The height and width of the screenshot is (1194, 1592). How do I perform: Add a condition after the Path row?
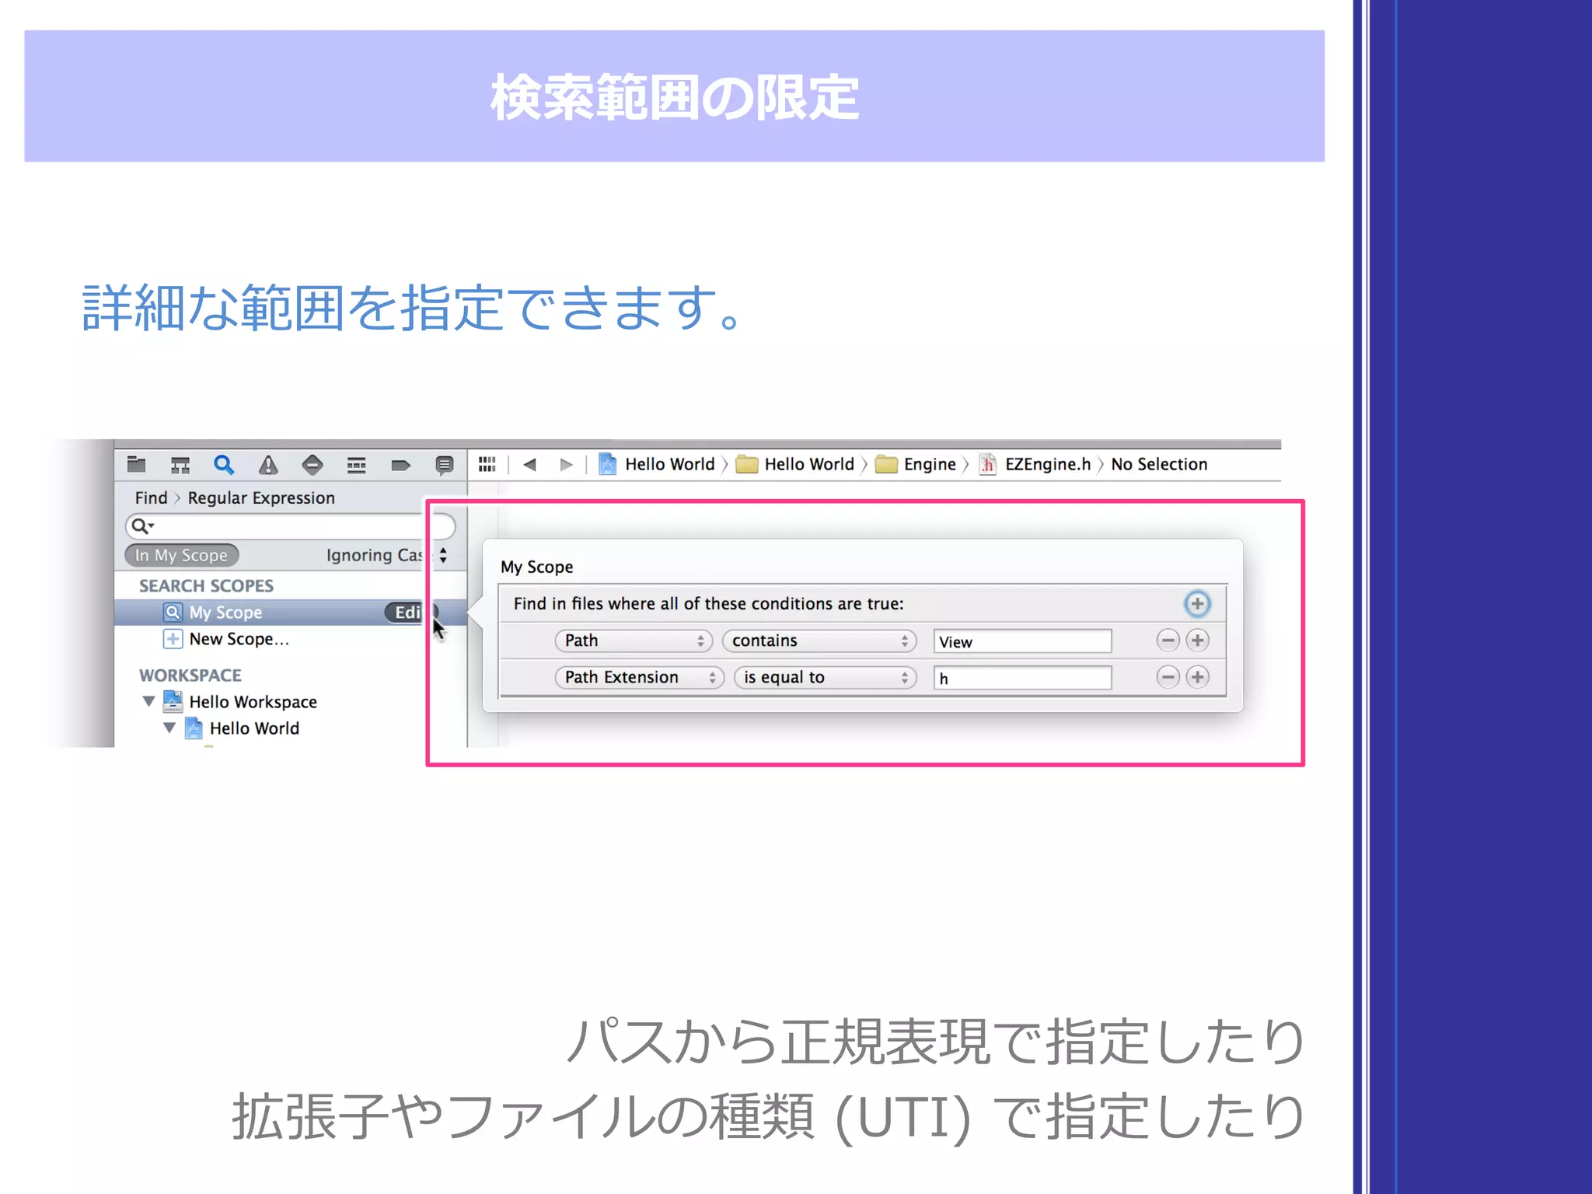pos(1198,641)
